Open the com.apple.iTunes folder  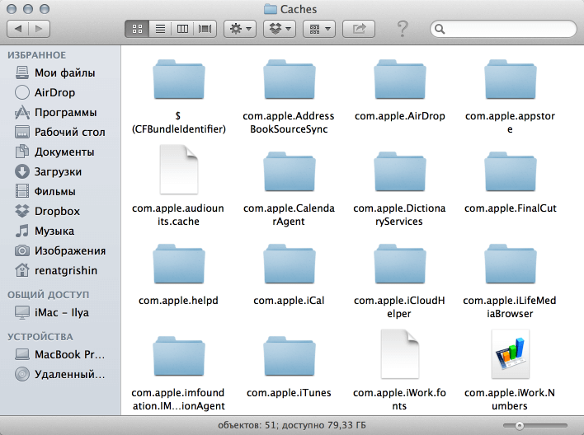coord(288,355)
